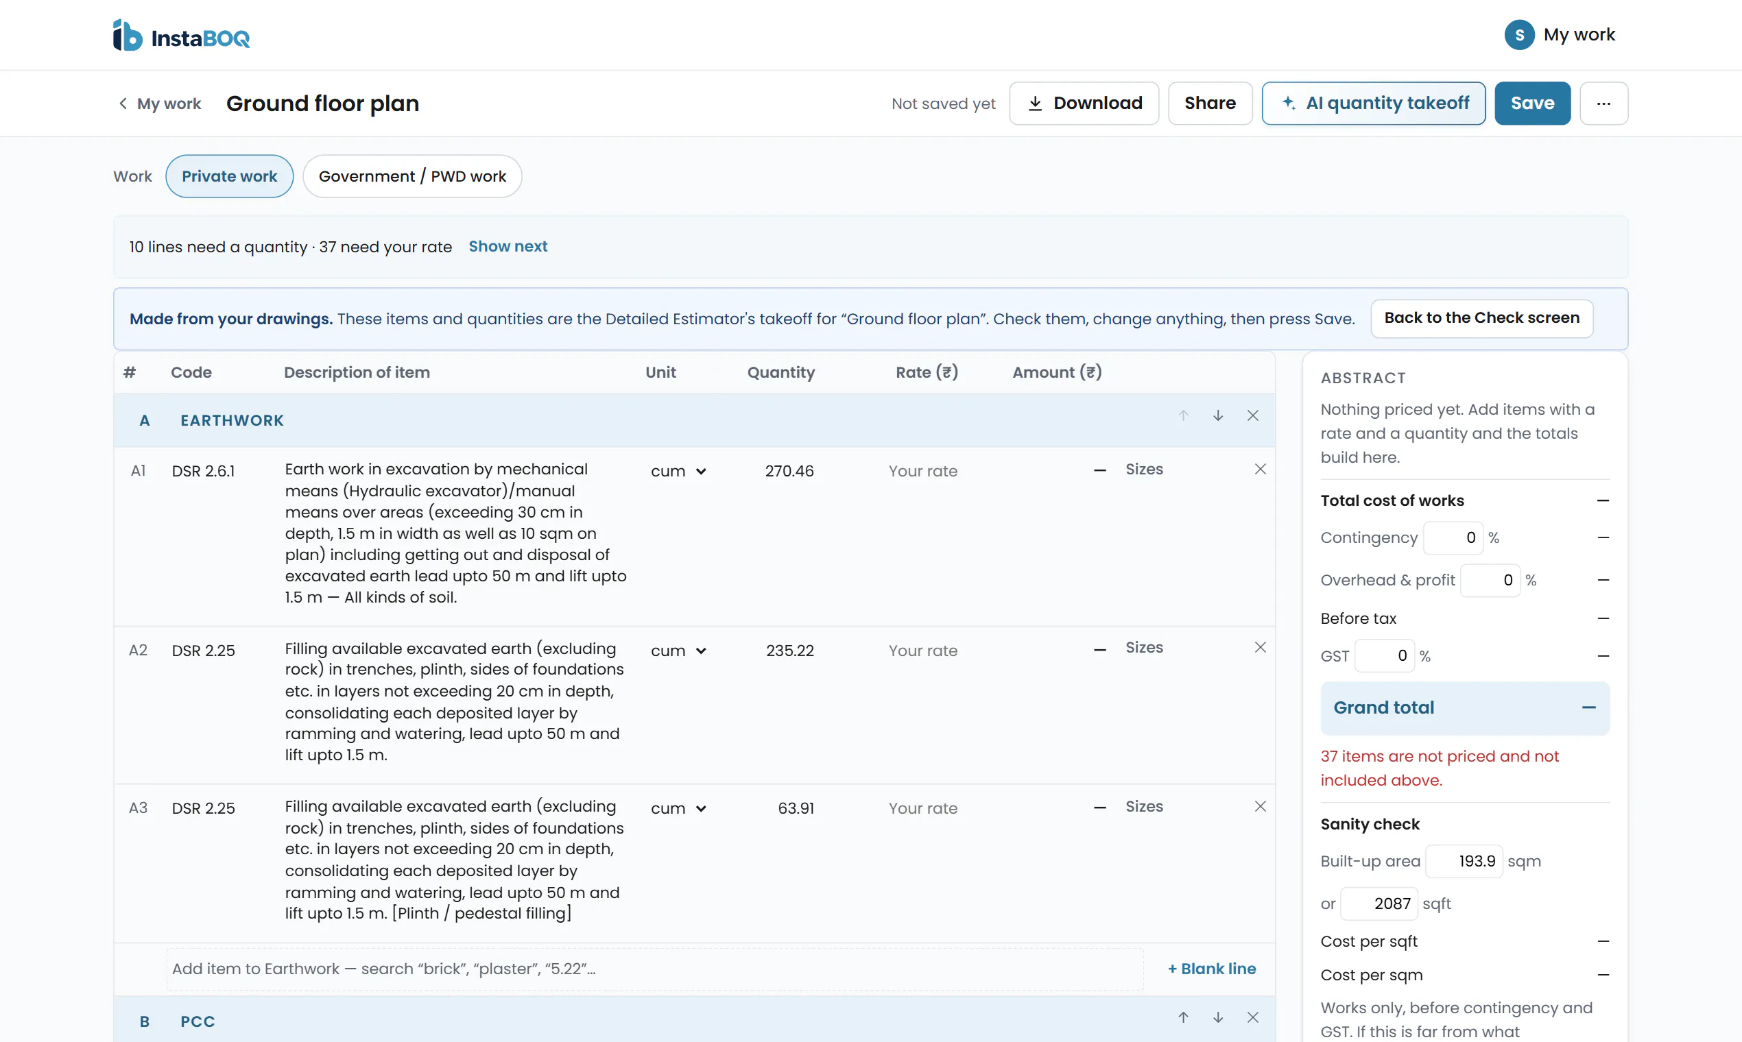Edit Built-up area sqm field

coord(1464,861)
